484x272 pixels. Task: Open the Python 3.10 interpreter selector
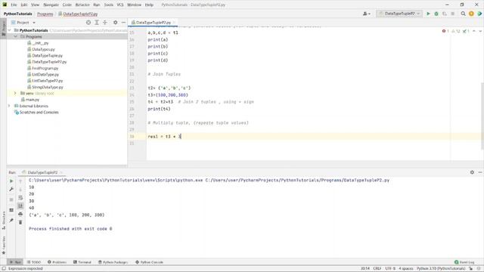tap(441, 269)
